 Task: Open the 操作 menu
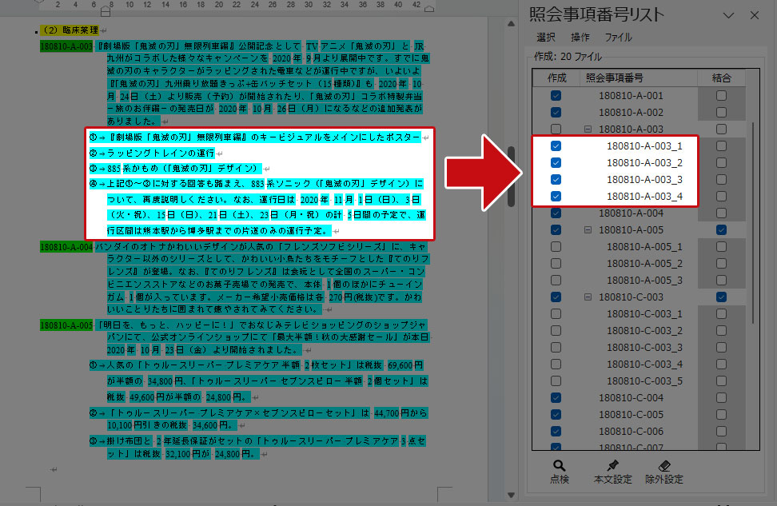coord(580,38)
